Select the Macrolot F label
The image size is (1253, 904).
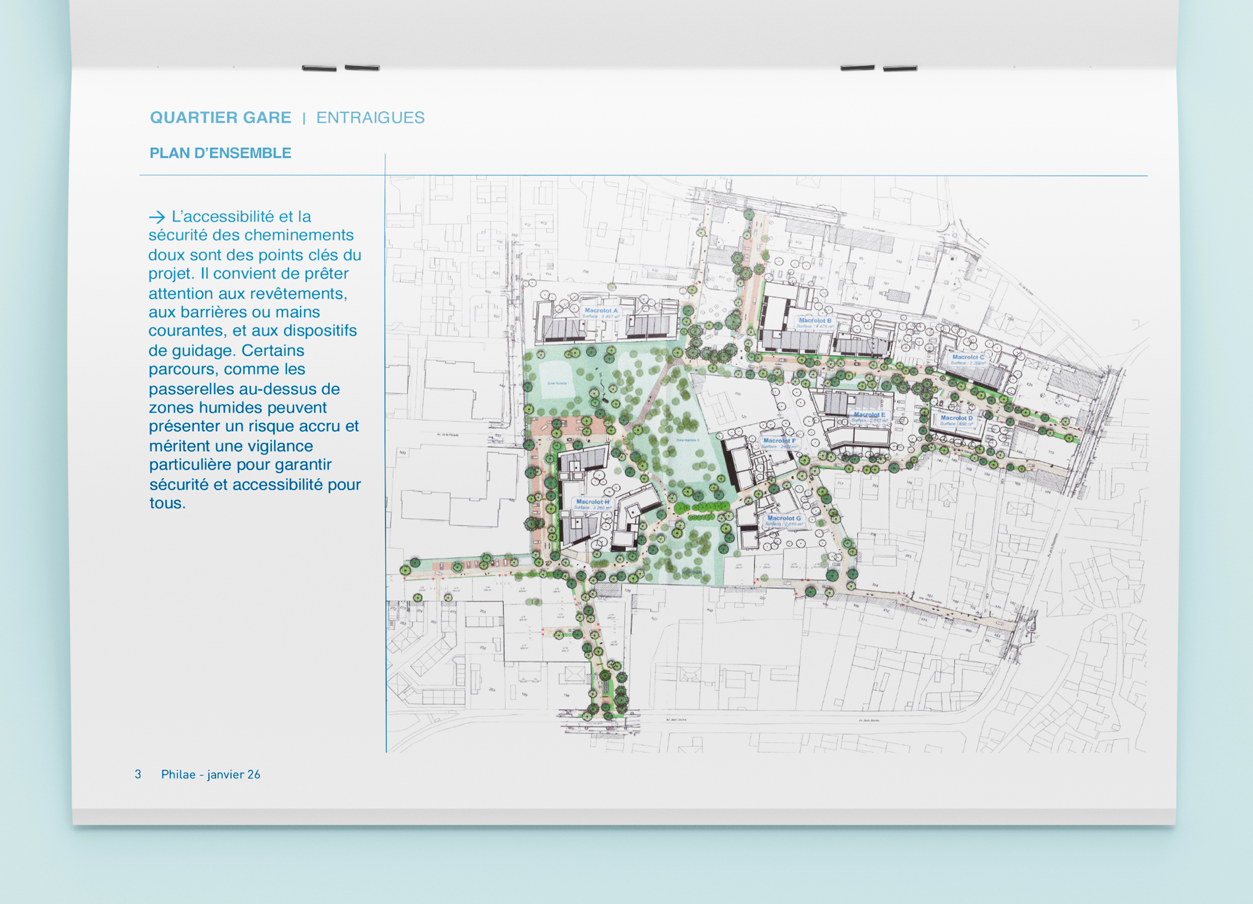pyautogui.click(x=779, y=440)
